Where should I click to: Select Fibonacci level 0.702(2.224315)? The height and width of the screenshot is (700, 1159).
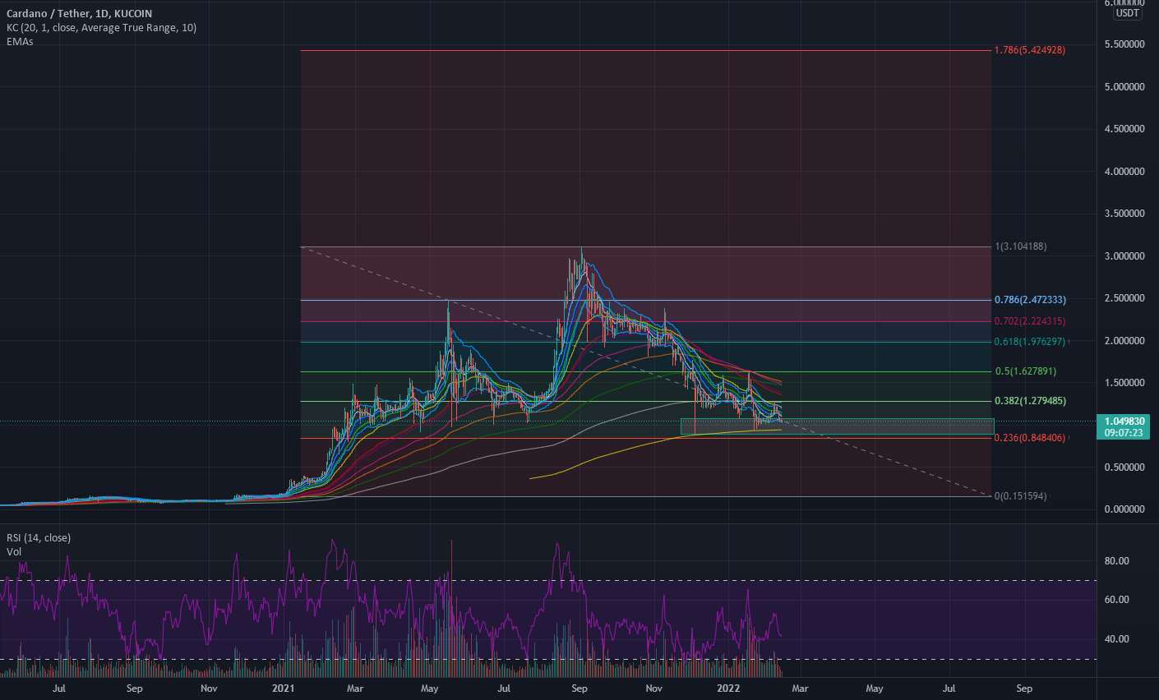coord(1029,321)
